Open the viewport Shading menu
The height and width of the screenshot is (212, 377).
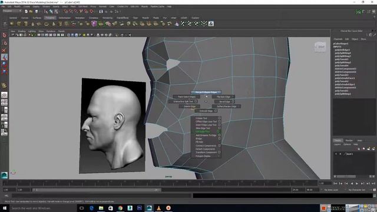(21, 31)
